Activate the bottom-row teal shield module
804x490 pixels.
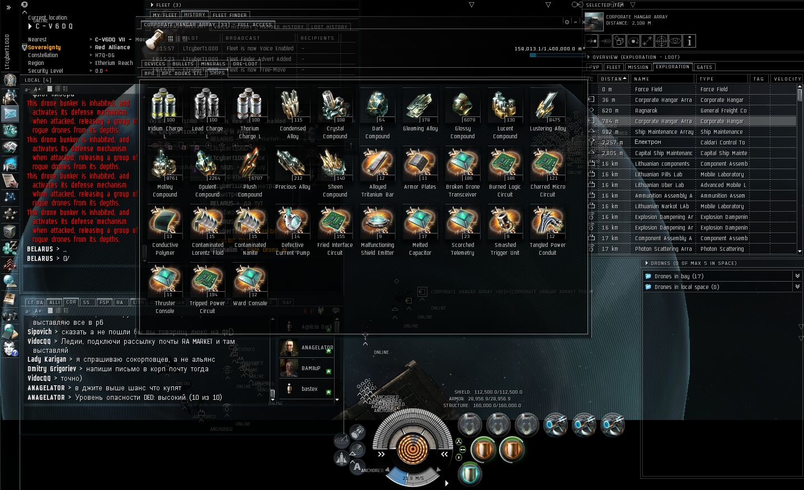pos(470,474)
